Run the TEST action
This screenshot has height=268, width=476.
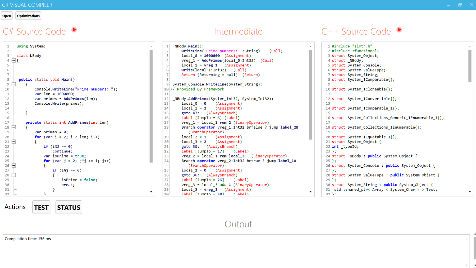pos(41,207)
